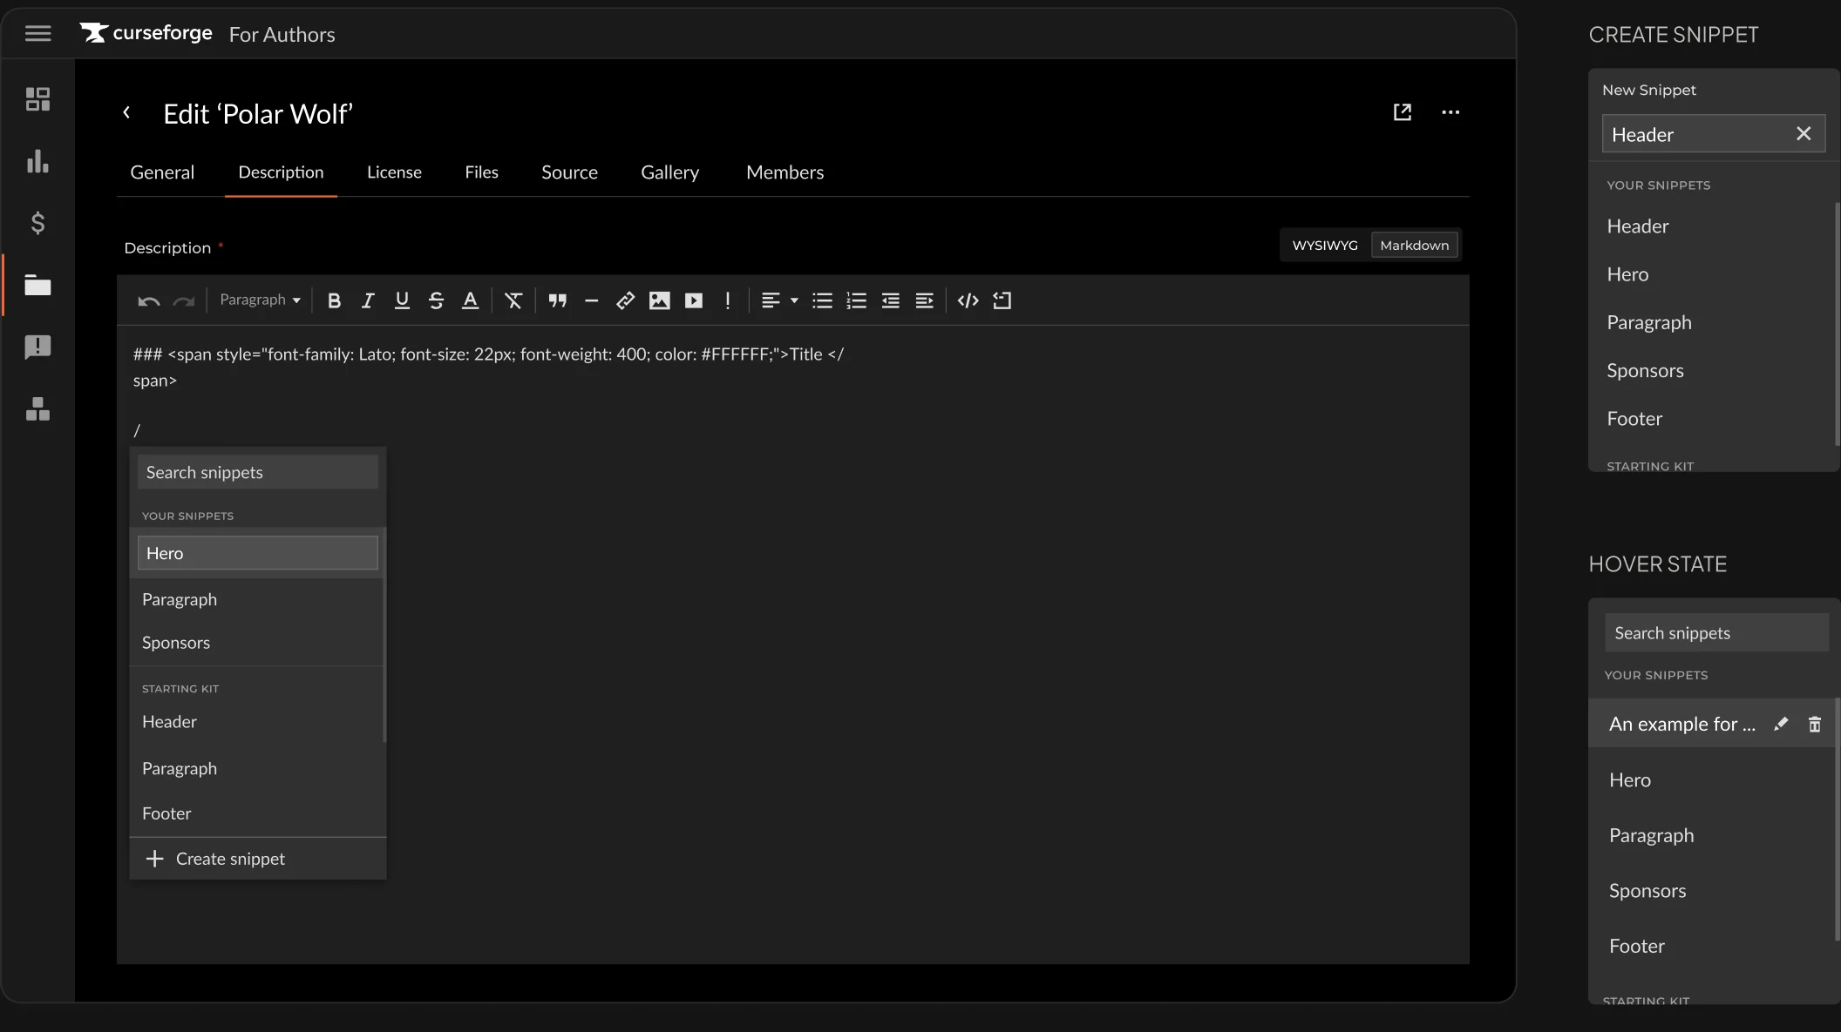Screen dimensions: 1841x1032
Task: Click the curseforge logo
Action: click(x=146, y=33)
